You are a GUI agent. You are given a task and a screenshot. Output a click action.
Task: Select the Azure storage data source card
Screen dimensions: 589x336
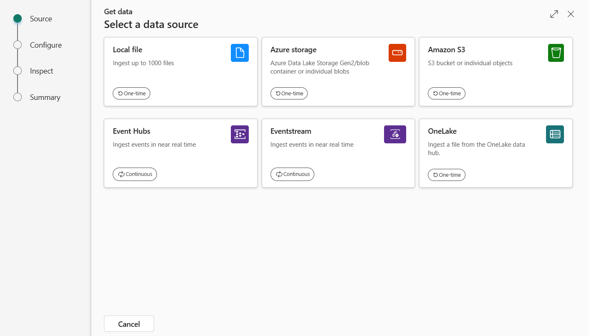pyautogui.click(x=338, y=72)
